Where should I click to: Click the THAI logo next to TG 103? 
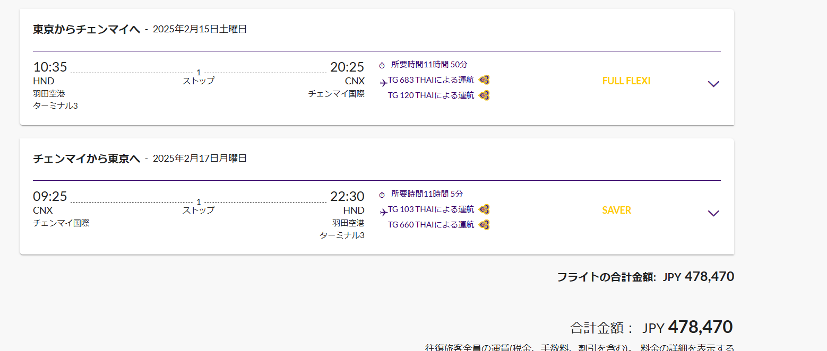point(484,209)
